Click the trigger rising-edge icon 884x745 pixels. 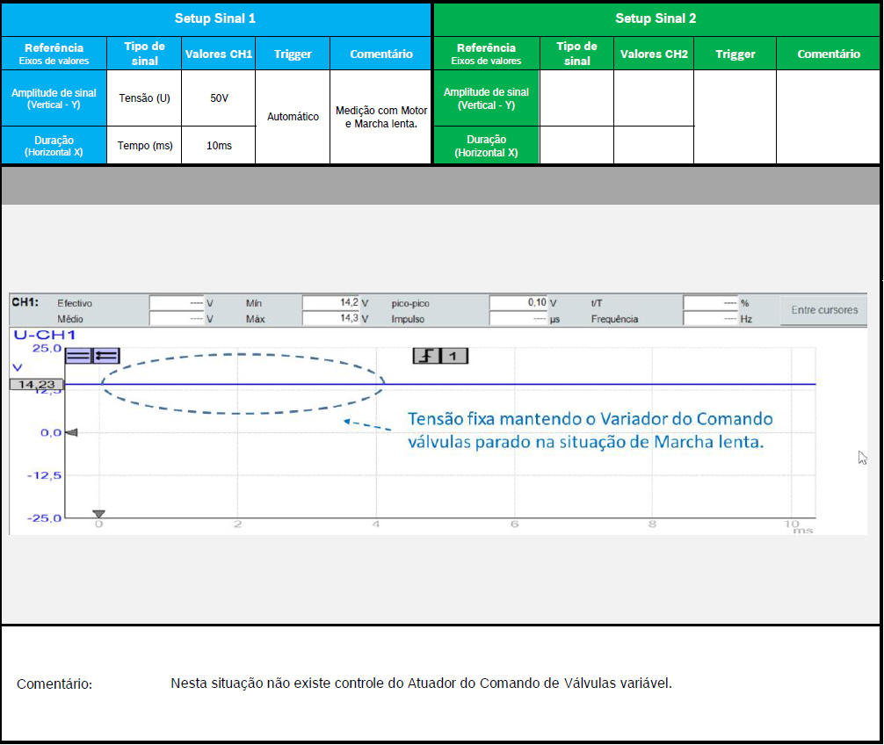(x=426, y=356)
